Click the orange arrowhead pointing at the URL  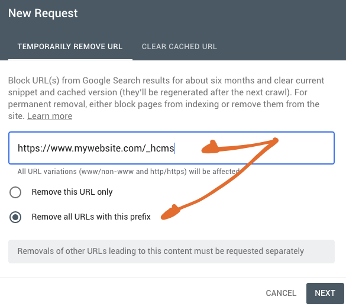tap(209, 147)
